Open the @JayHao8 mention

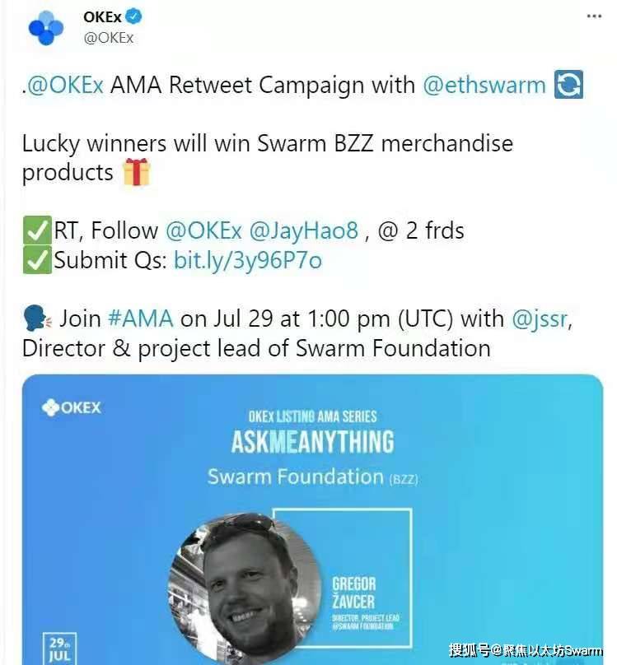coord(304,230)
